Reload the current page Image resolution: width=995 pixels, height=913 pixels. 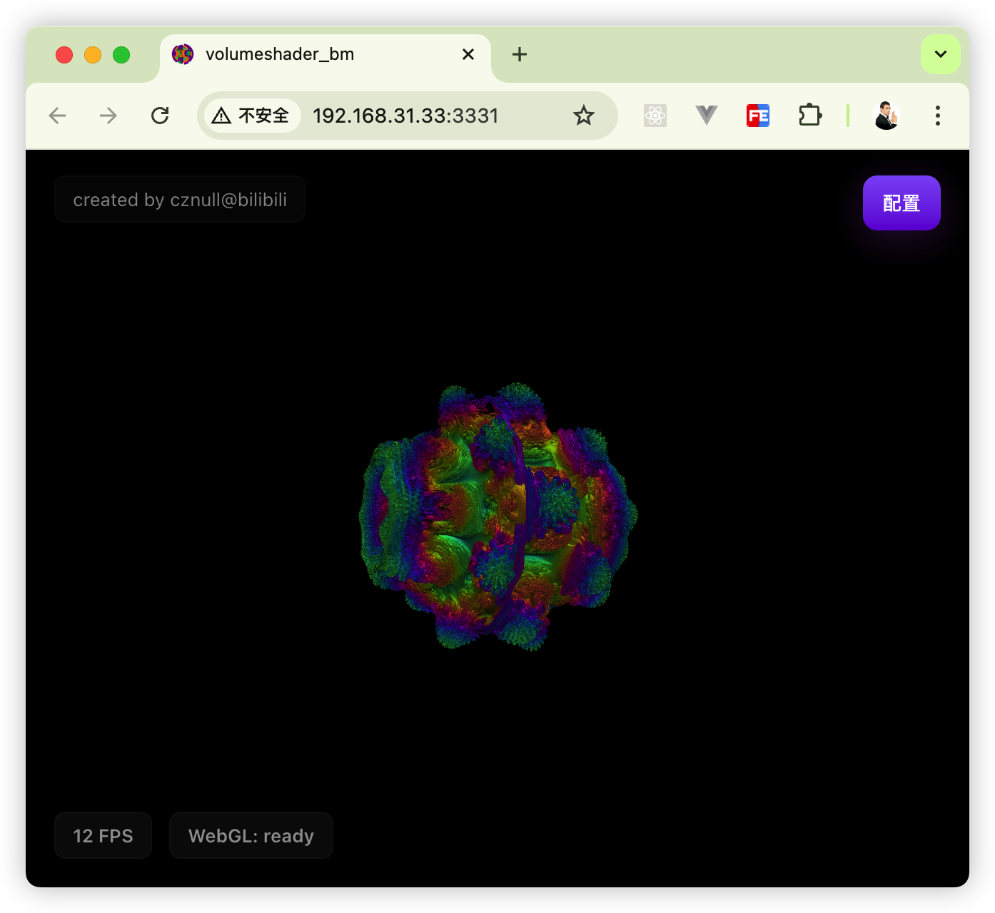(x=160, y=116)
